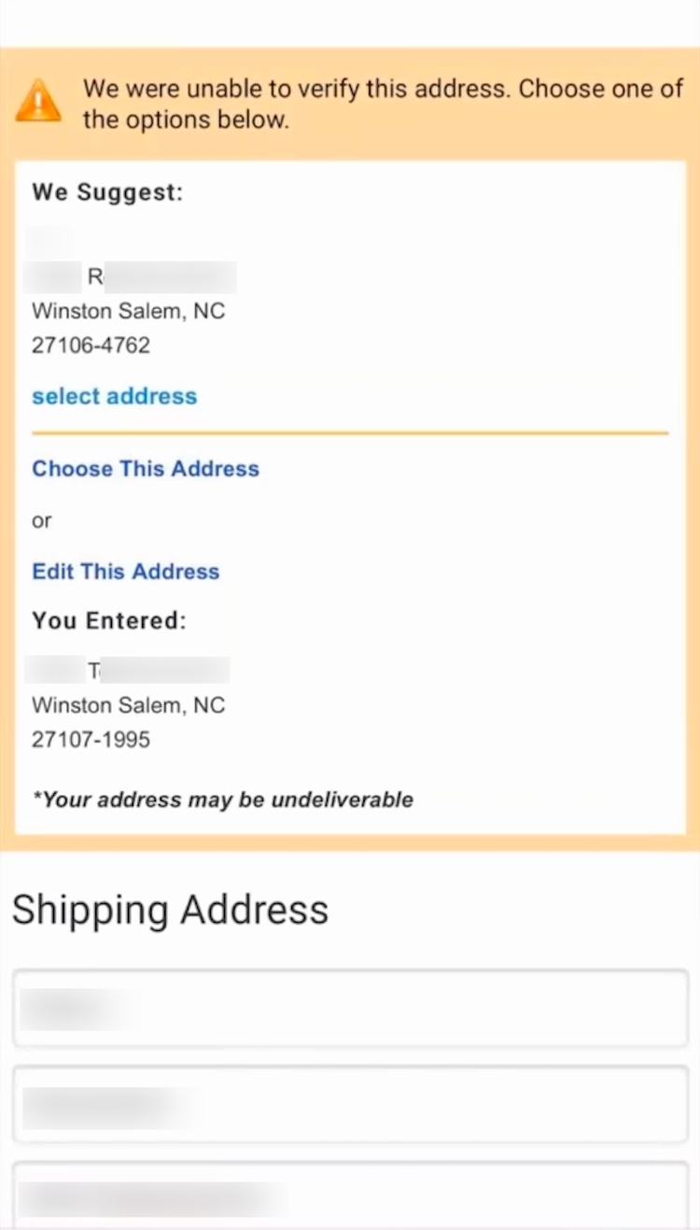Click the "We Suggest:" heading
This screenshot has height=1230, width=700.
[x=107, y=192]
